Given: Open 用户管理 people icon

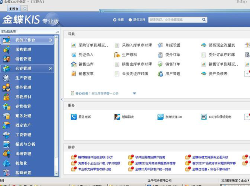Looking at the screenshot, I should [x=160, y=74].
